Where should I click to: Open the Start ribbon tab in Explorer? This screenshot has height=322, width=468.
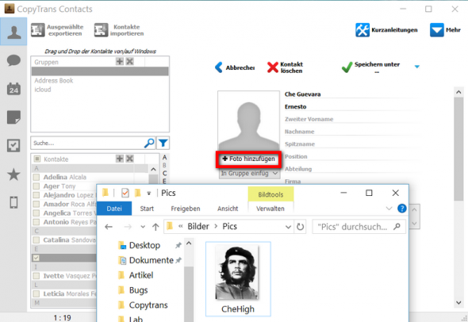click(147, 209)
